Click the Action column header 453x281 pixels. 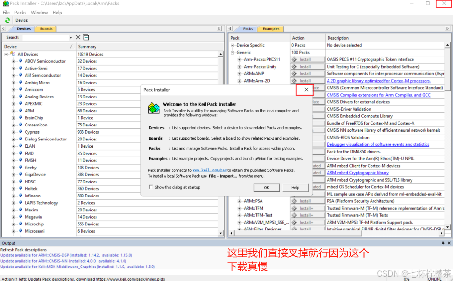pyautogui.click(x=308, y=38)
